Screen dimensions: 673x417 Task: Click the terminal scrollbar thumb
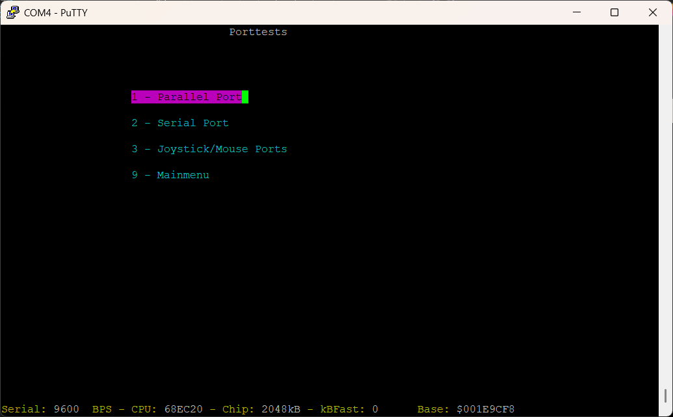pyautogui.click(x=665, y=396)
